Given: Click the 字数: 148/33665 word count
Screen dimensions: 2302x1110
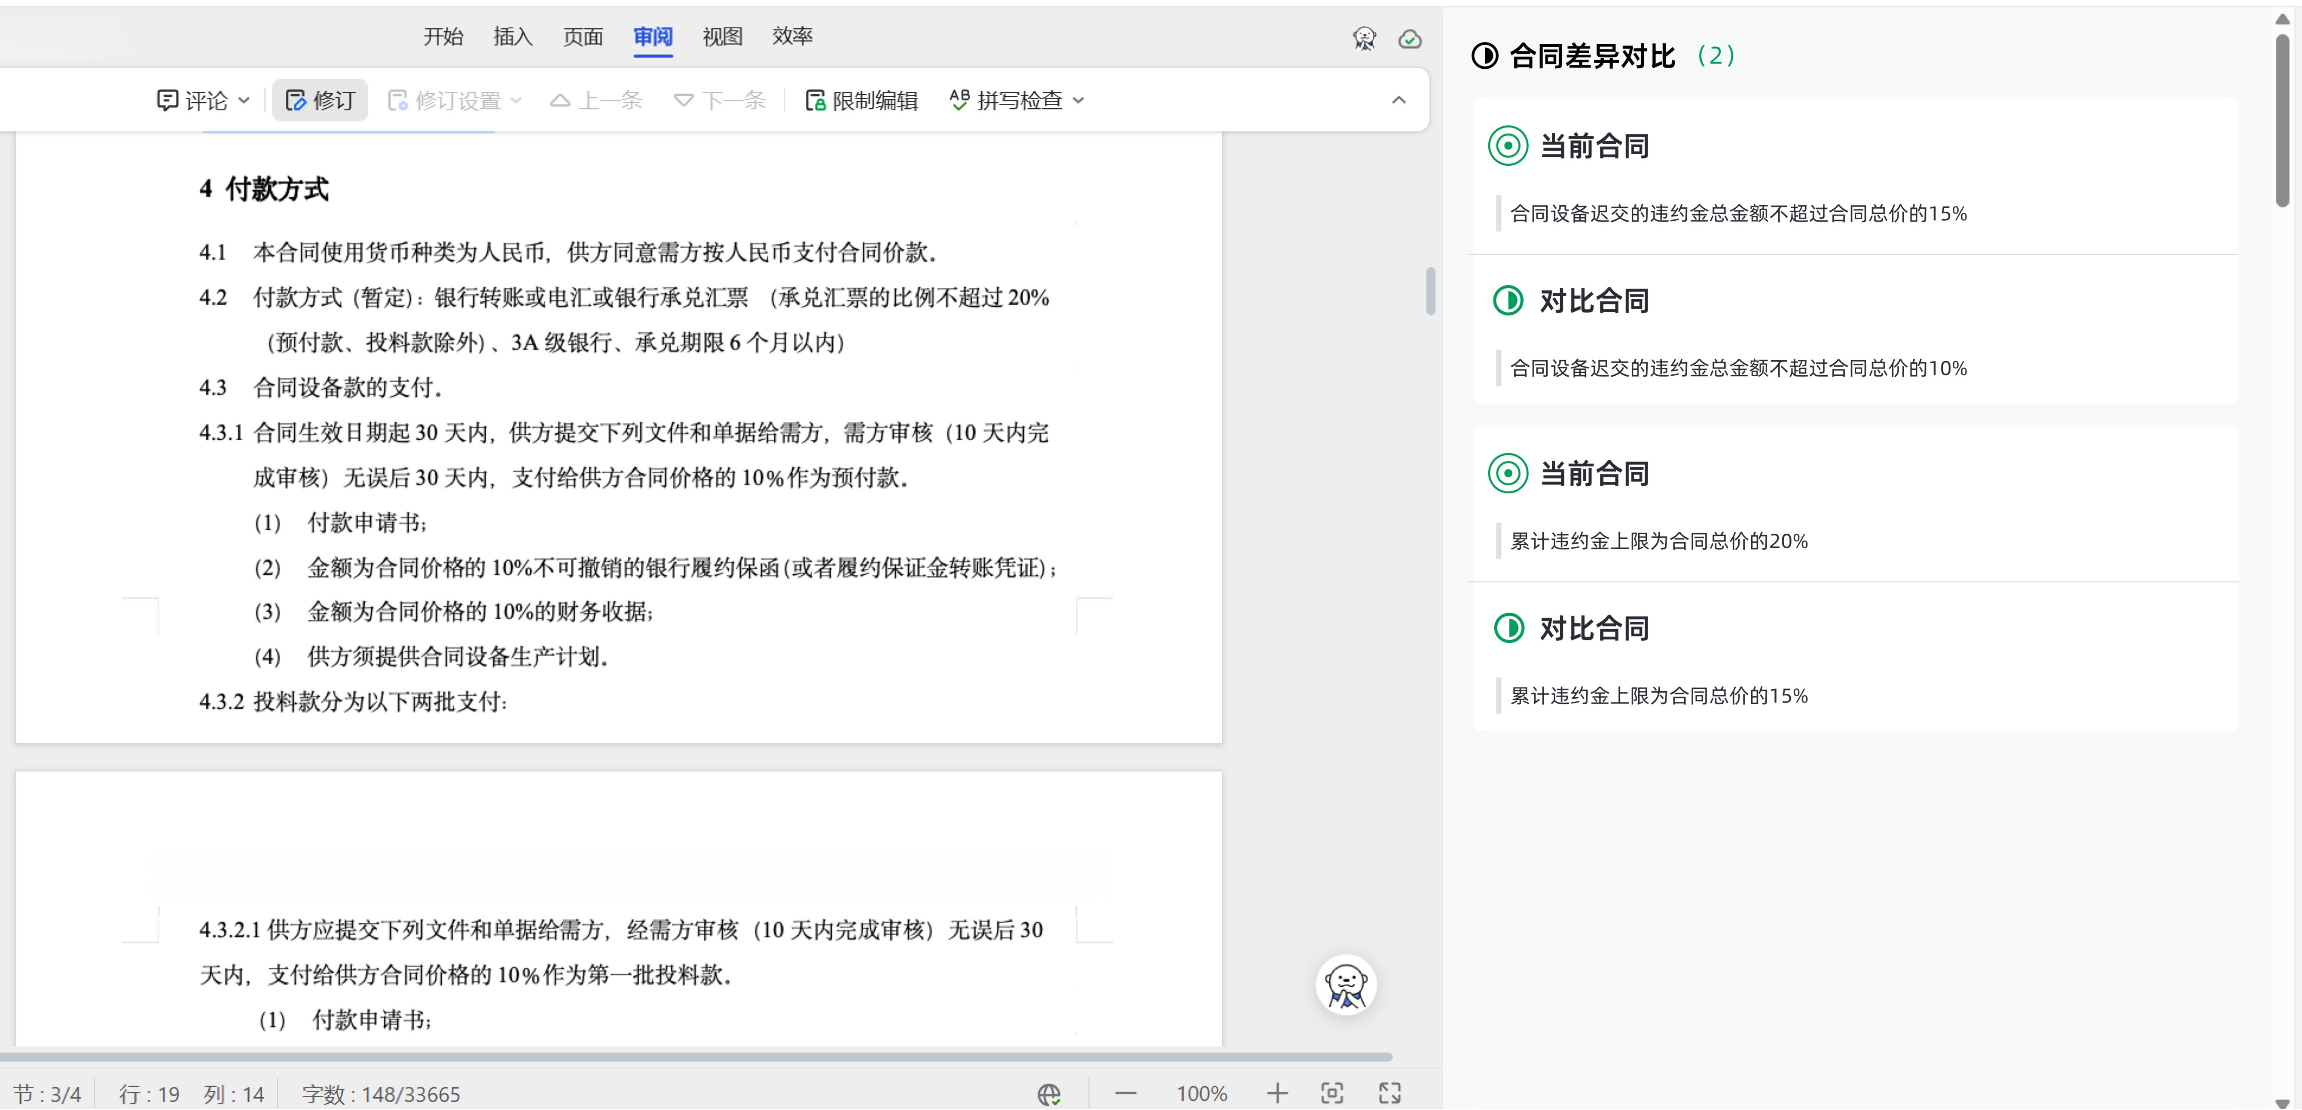Looking at the screenshot, I should tap(381, 1094).
